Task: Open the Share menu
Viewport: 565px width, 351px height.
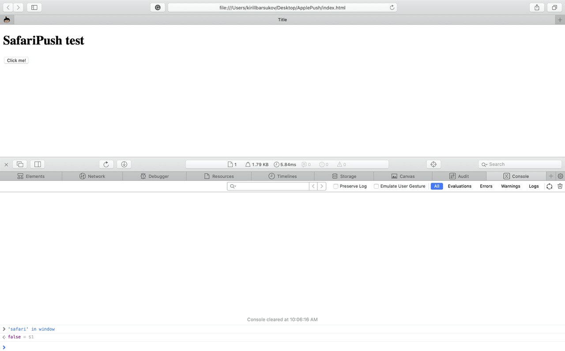Action: pos(537,7)
